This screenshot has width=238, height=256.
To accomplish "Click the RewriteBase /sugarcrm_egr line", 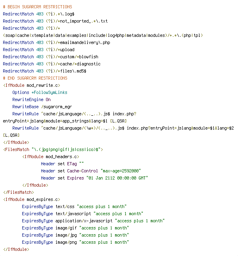I will click(x=42, y=107).
